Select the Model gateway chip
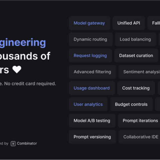The height and width of the screenshot is (160, 160). click(x=89, y=23)
